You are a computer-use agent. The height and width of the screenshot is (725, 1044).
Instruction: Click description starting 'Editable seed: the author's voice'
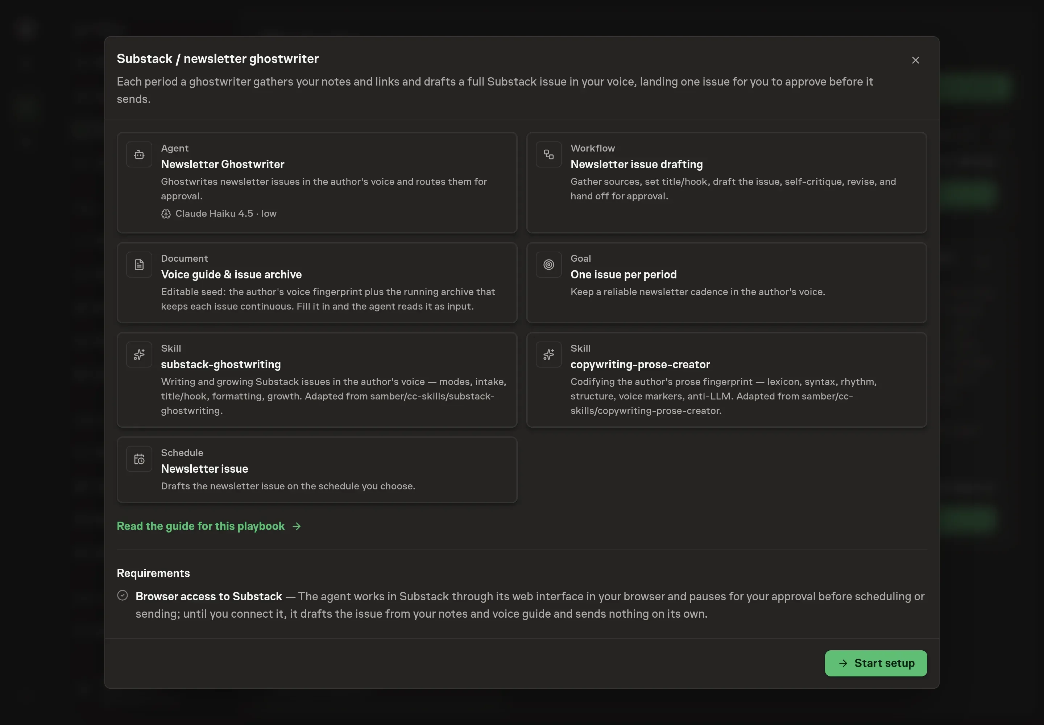click(328, 299)
